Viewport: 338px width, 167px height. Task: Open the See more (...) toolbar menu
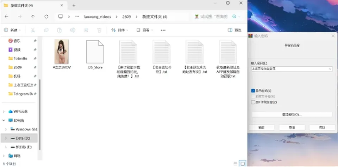[x=163, y=30]
